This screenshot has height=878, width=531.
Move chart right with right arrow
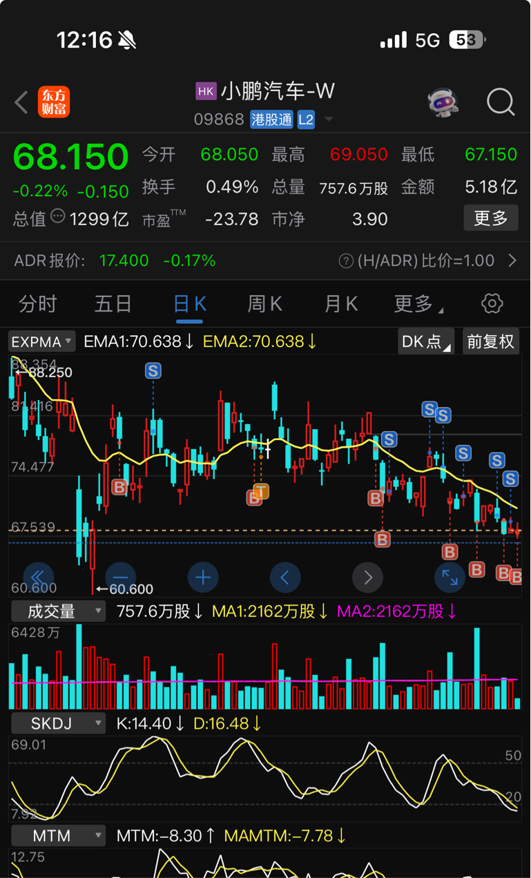point(367,577)
